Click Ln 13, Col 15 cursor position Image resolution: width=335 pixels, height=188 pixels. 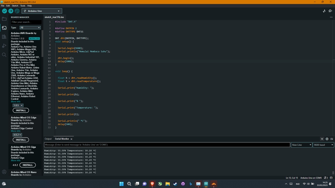pyautogui.click(x=292, y=178)
